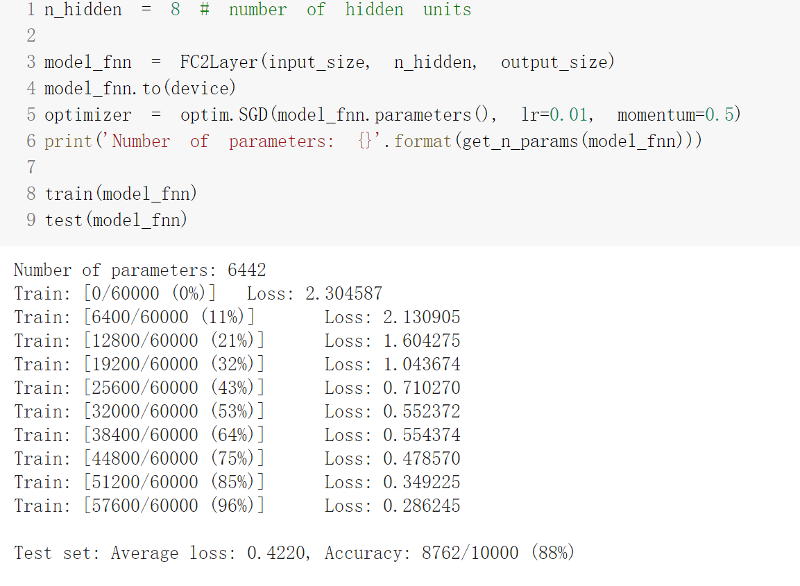Image resolution: width=800 pixels, height=586 pixels.
Task: Click 'get_n_params(model_fnn)' in line 6
Action: click(577, 141)
